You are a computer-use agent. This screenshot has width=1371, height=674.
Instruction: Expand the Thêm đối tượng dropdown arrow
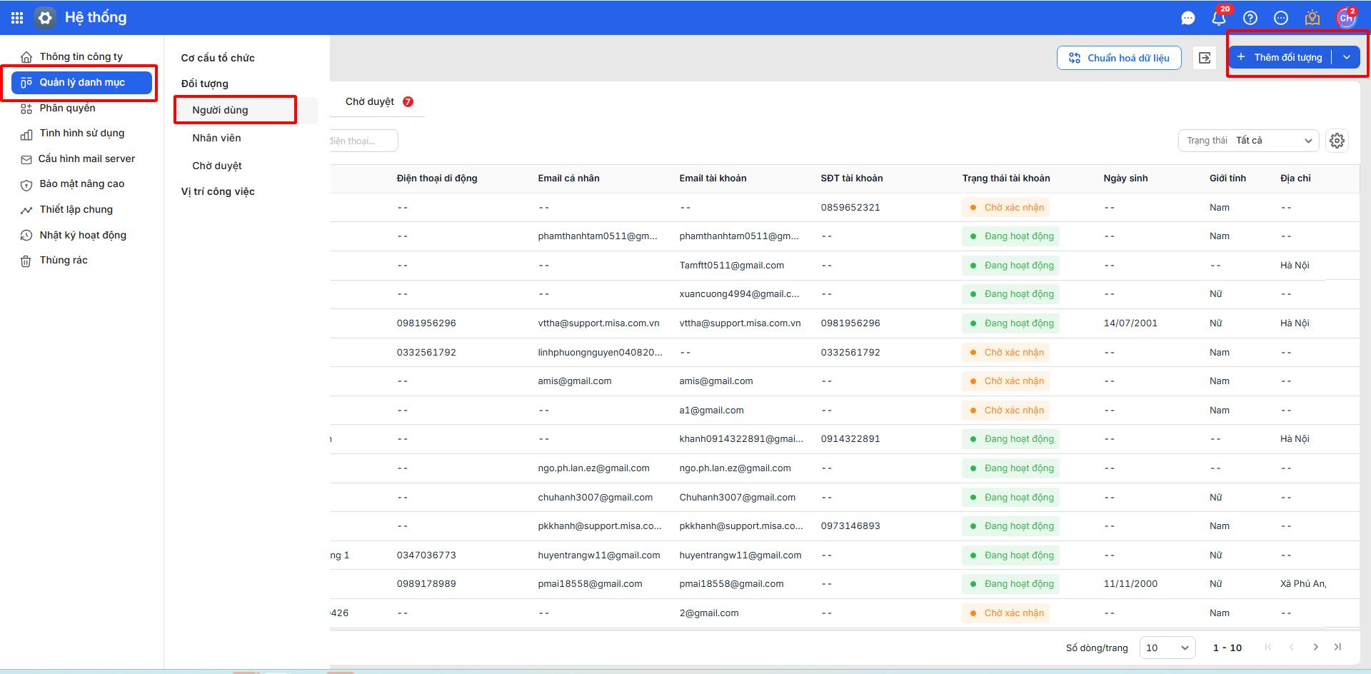1347,57
